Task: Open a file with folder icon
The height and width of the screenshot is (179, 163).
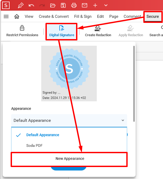Action: click(x=53, y=5)
